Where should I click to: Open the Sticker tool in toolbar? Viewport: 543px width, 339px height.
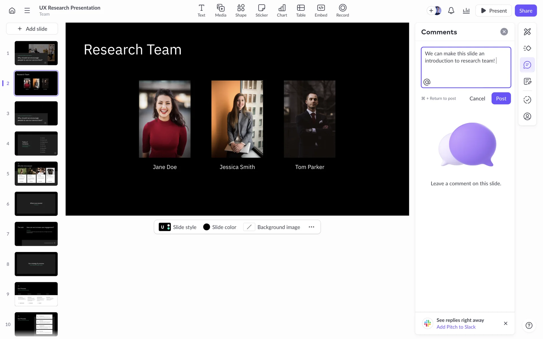261,10
